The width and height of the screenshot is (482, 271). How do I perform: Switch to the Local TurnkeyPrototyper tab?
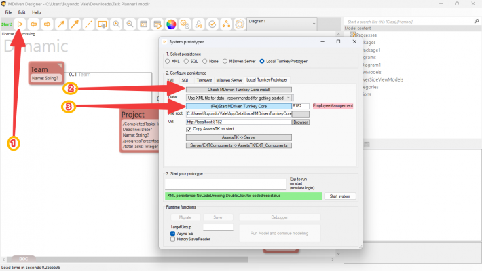267,80
